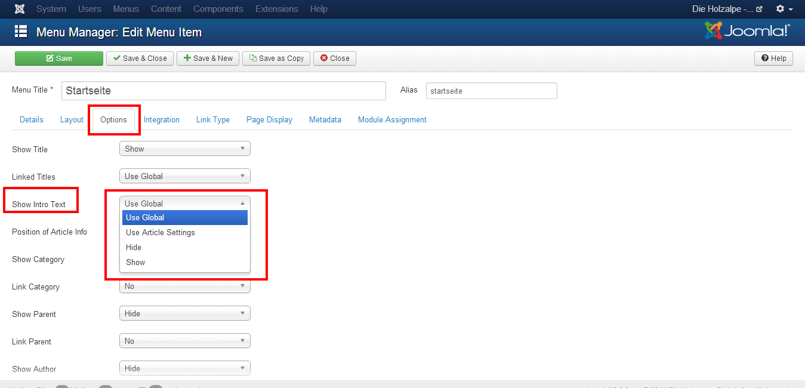Open the Link Parent dropdown
This screenshot has height=388, width=805.
(185, 341)
